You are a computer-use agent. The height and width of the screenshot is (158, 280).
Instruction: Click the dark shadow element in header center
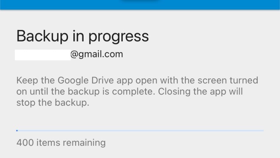point(140,1)
